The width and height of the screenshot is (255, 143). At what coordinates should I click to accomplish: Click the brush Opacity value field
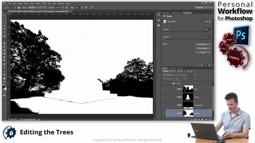point(59,8)
